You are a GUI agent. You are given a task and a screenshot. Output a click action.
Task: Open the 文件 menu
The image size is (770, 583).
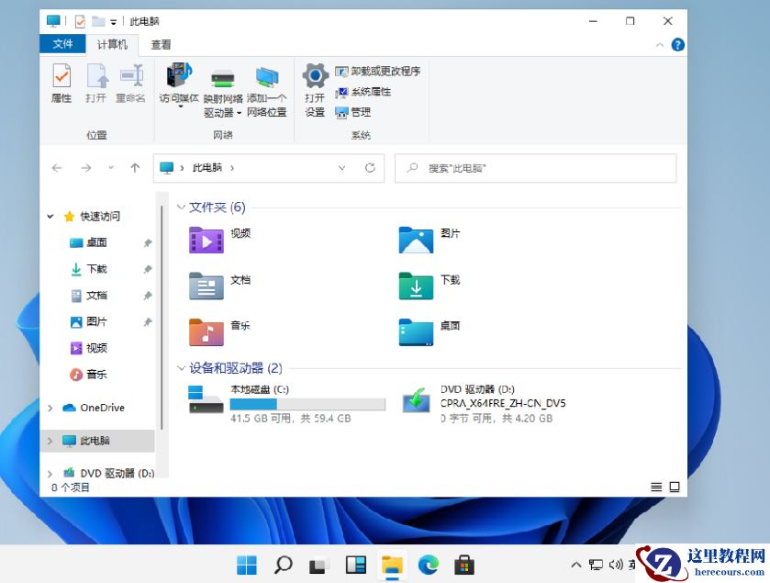pos(63,44)
